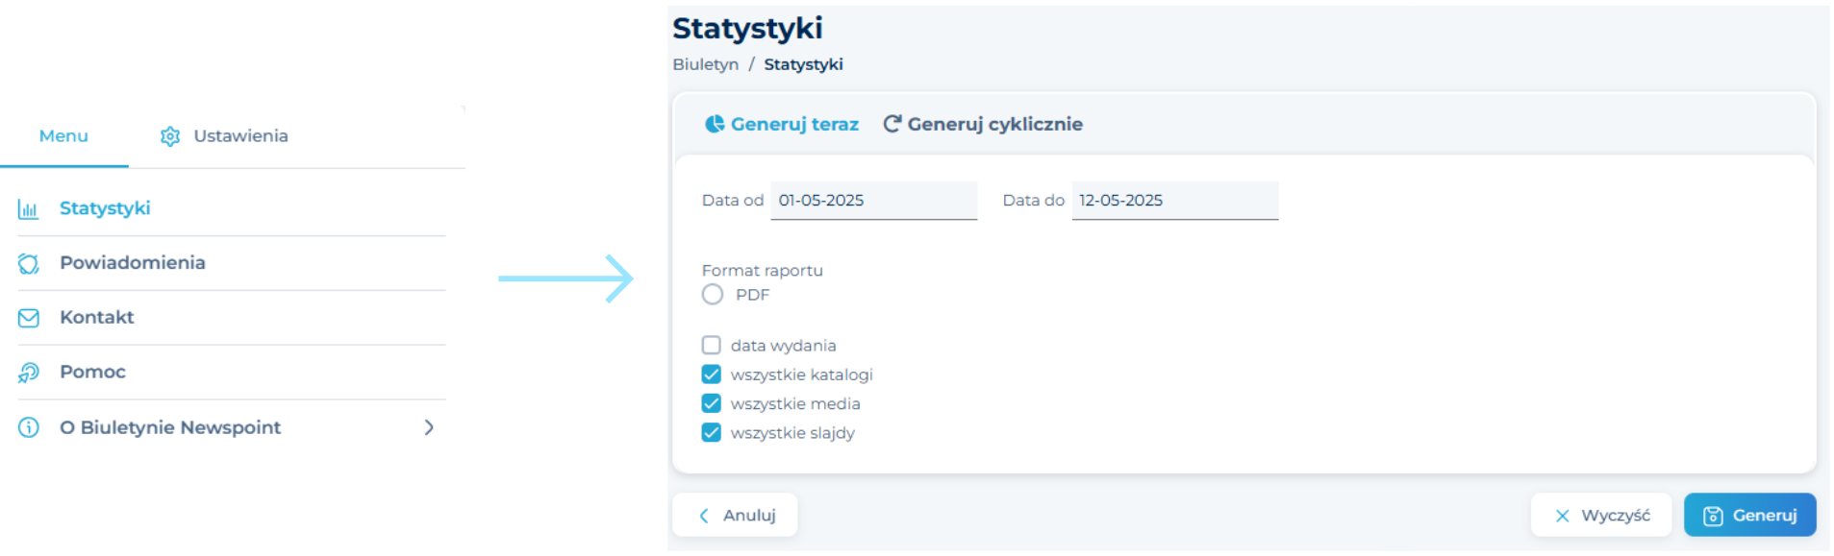Click the Pomoc headset icon
Viewport: 1834px width, 556px height.
click(29, 373)
